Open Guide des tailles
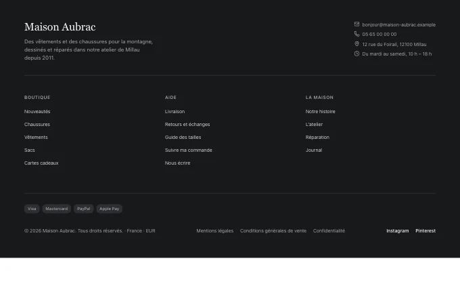Screen dimensions: 460x288 (183, 138)
